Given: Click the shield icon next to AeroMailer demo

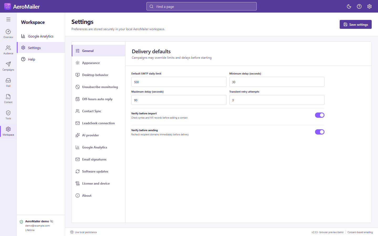Looking at the screenshot, I should click(22, 222).
